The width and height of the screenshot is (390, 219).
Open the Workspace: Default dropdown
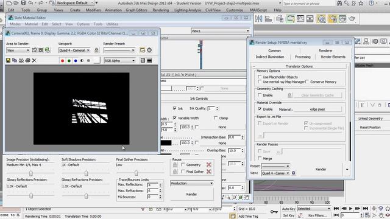click(x=74, y=3)
